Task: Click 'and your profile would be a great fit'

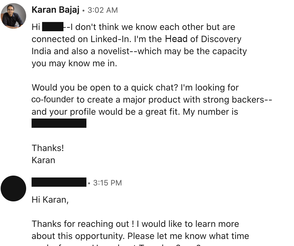Action: [x=104, y=112]
